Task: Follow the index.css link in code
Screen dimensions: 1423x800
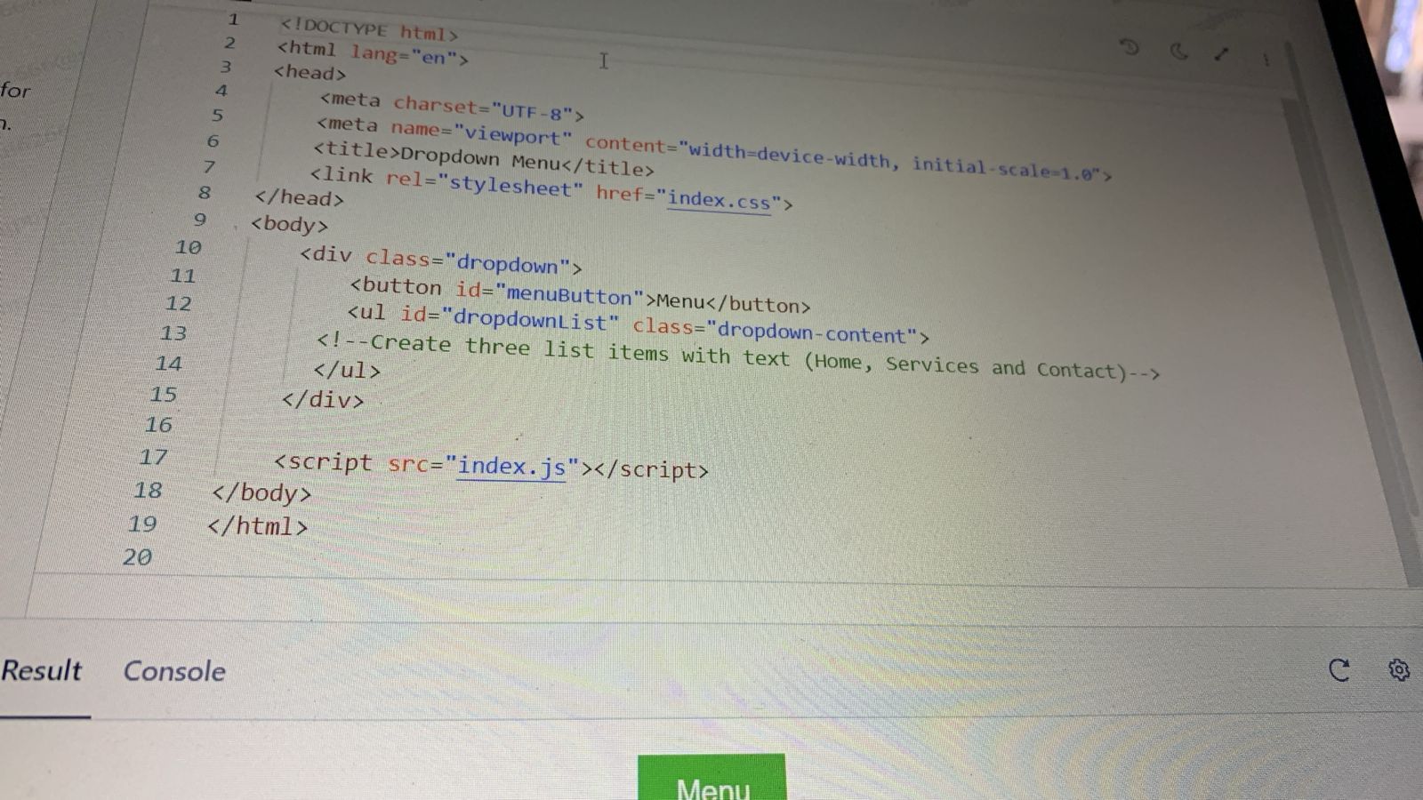Action: tap(720, 200)
